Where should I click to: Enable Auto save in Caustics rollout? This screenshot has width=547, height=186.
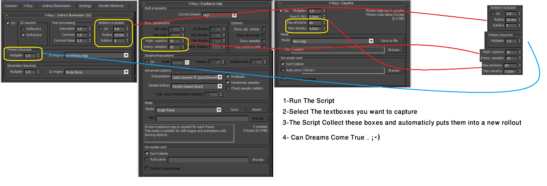point(283,70)
